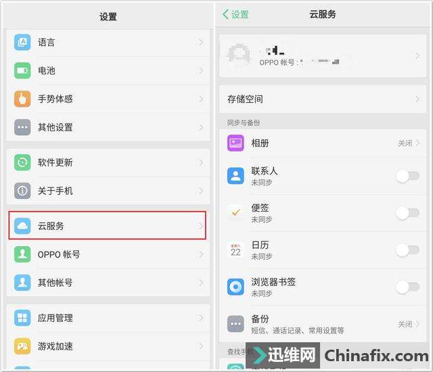Select the OPPO 帐号 menu item

click(x=108, y=254)
